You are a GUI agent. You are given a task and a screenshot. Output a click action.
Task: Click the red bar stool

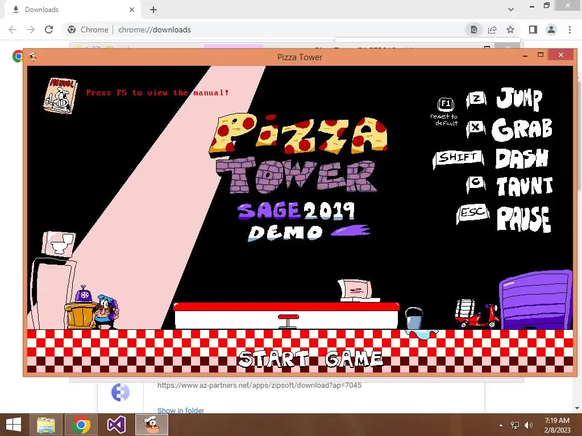[x=288, y=321]
